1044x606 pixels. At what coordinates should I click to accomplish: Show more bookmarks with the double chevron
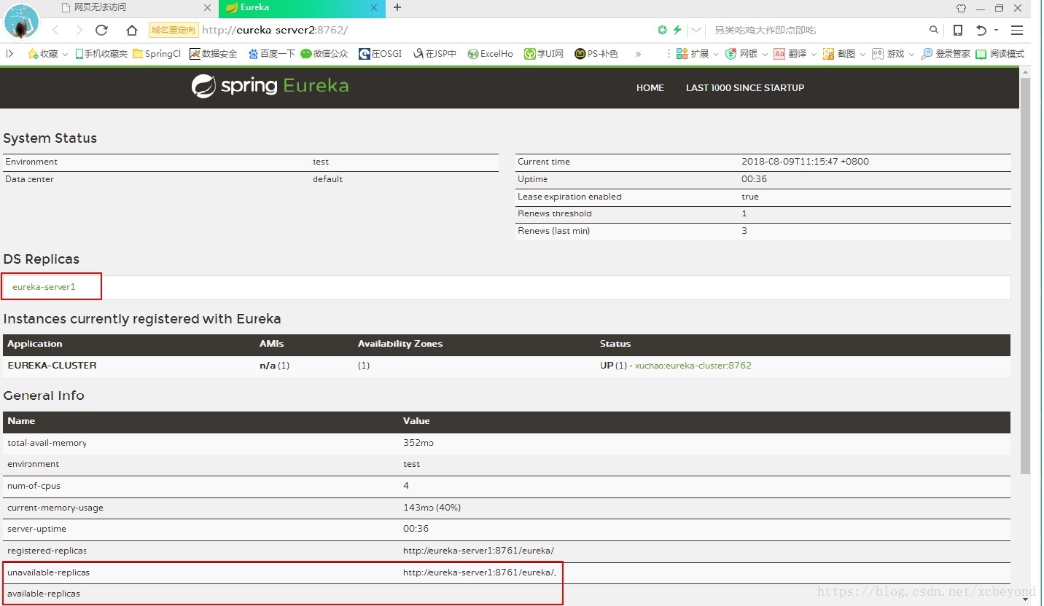click(638, 53)
